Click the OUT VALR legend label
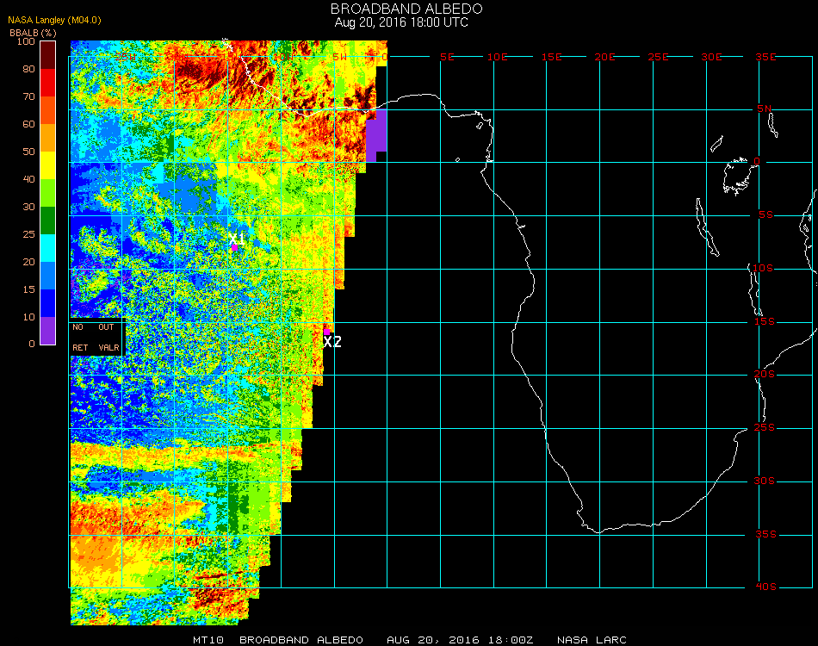Screen dimensions: 818x646 108,338
